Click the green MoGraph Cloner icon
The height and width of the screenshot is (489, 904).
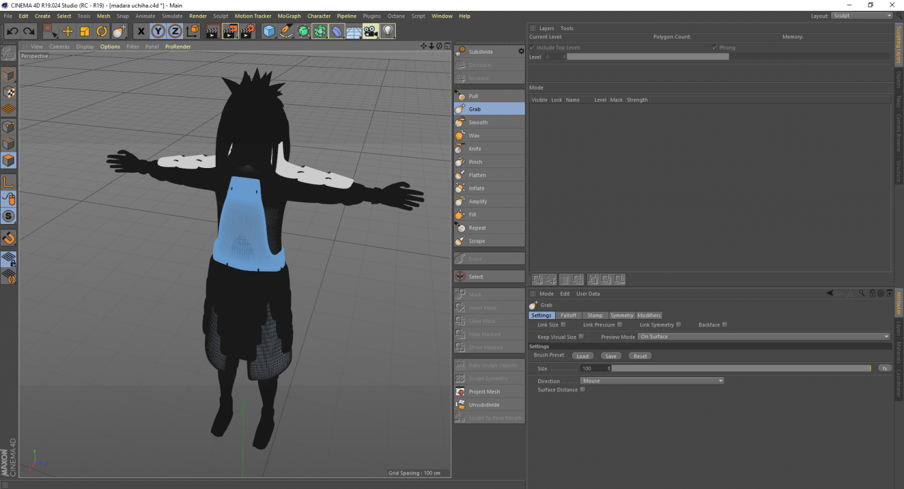tap(320, 31)
